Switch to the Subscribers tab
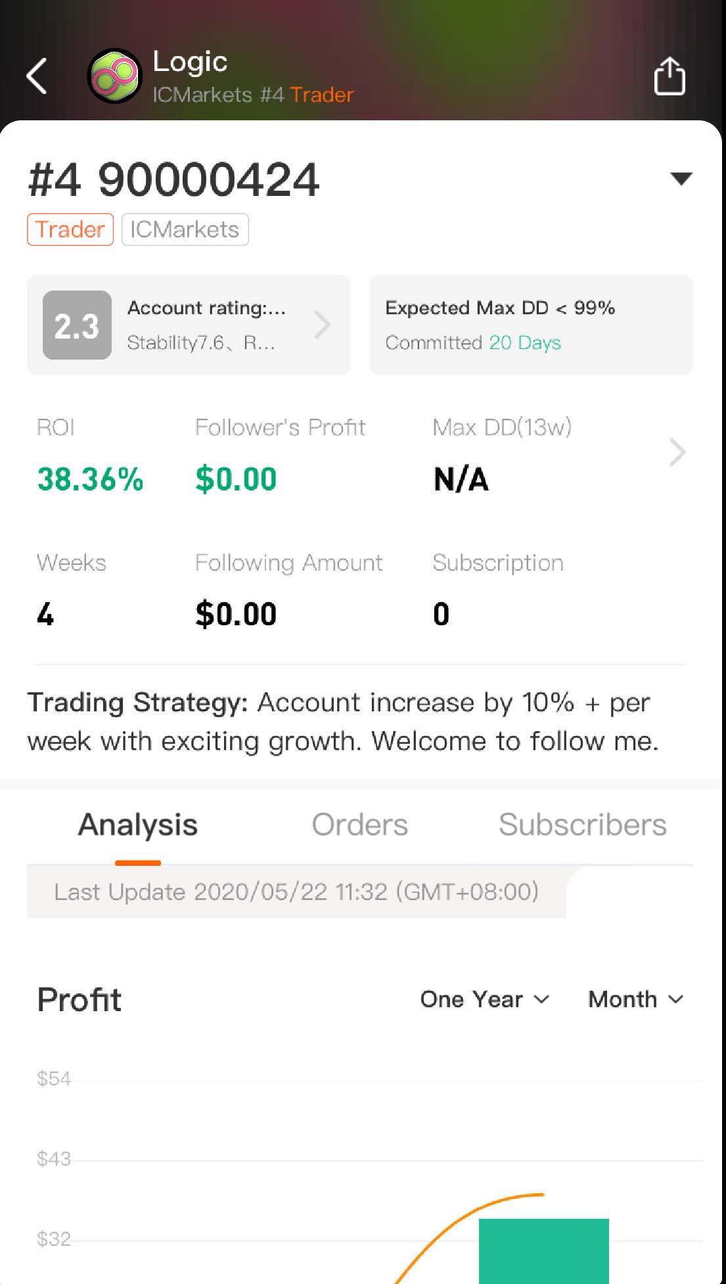726x1284 pixels. click(x=583, y=824)
